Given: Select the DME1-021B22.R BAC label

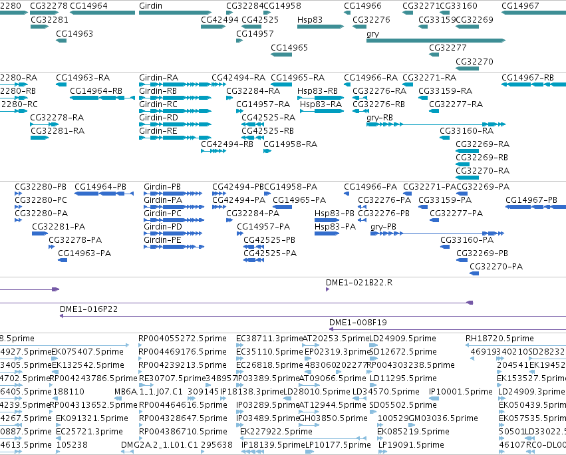Looking at the screenshot, I should 359,283.
